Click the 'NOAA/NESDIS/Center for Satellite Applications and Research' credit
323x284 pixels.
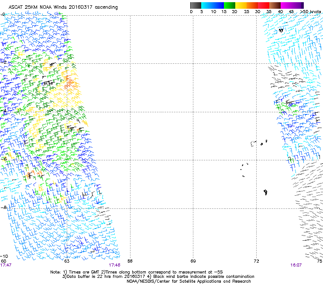(189, 281)
